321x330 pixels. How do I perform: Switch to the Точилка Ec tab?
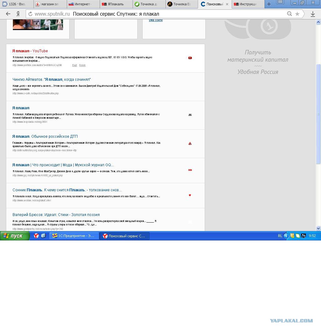click(182, 4)
